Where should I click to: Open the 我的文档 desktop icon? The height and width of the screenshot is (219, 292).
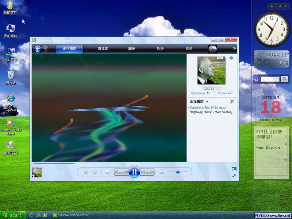click(11, 8)
